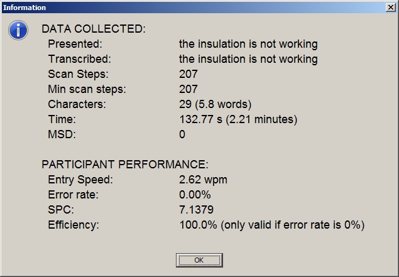Click the DATA COLLECTED heading
The width and height of the screenshot is (399, 277).
(93, 29)
